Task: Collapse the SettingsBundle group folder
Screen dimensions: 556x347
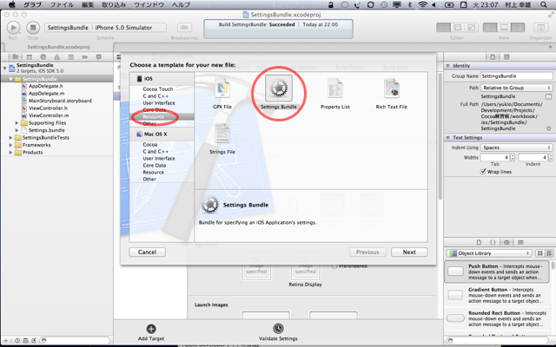Action: click(11, 79)
